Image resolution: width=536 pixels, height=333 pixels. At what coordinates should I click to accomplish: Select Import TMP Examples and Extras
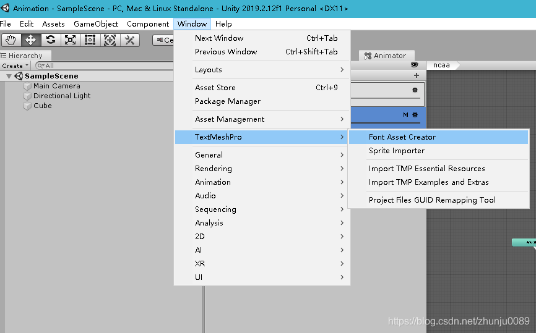pos(439,182)
